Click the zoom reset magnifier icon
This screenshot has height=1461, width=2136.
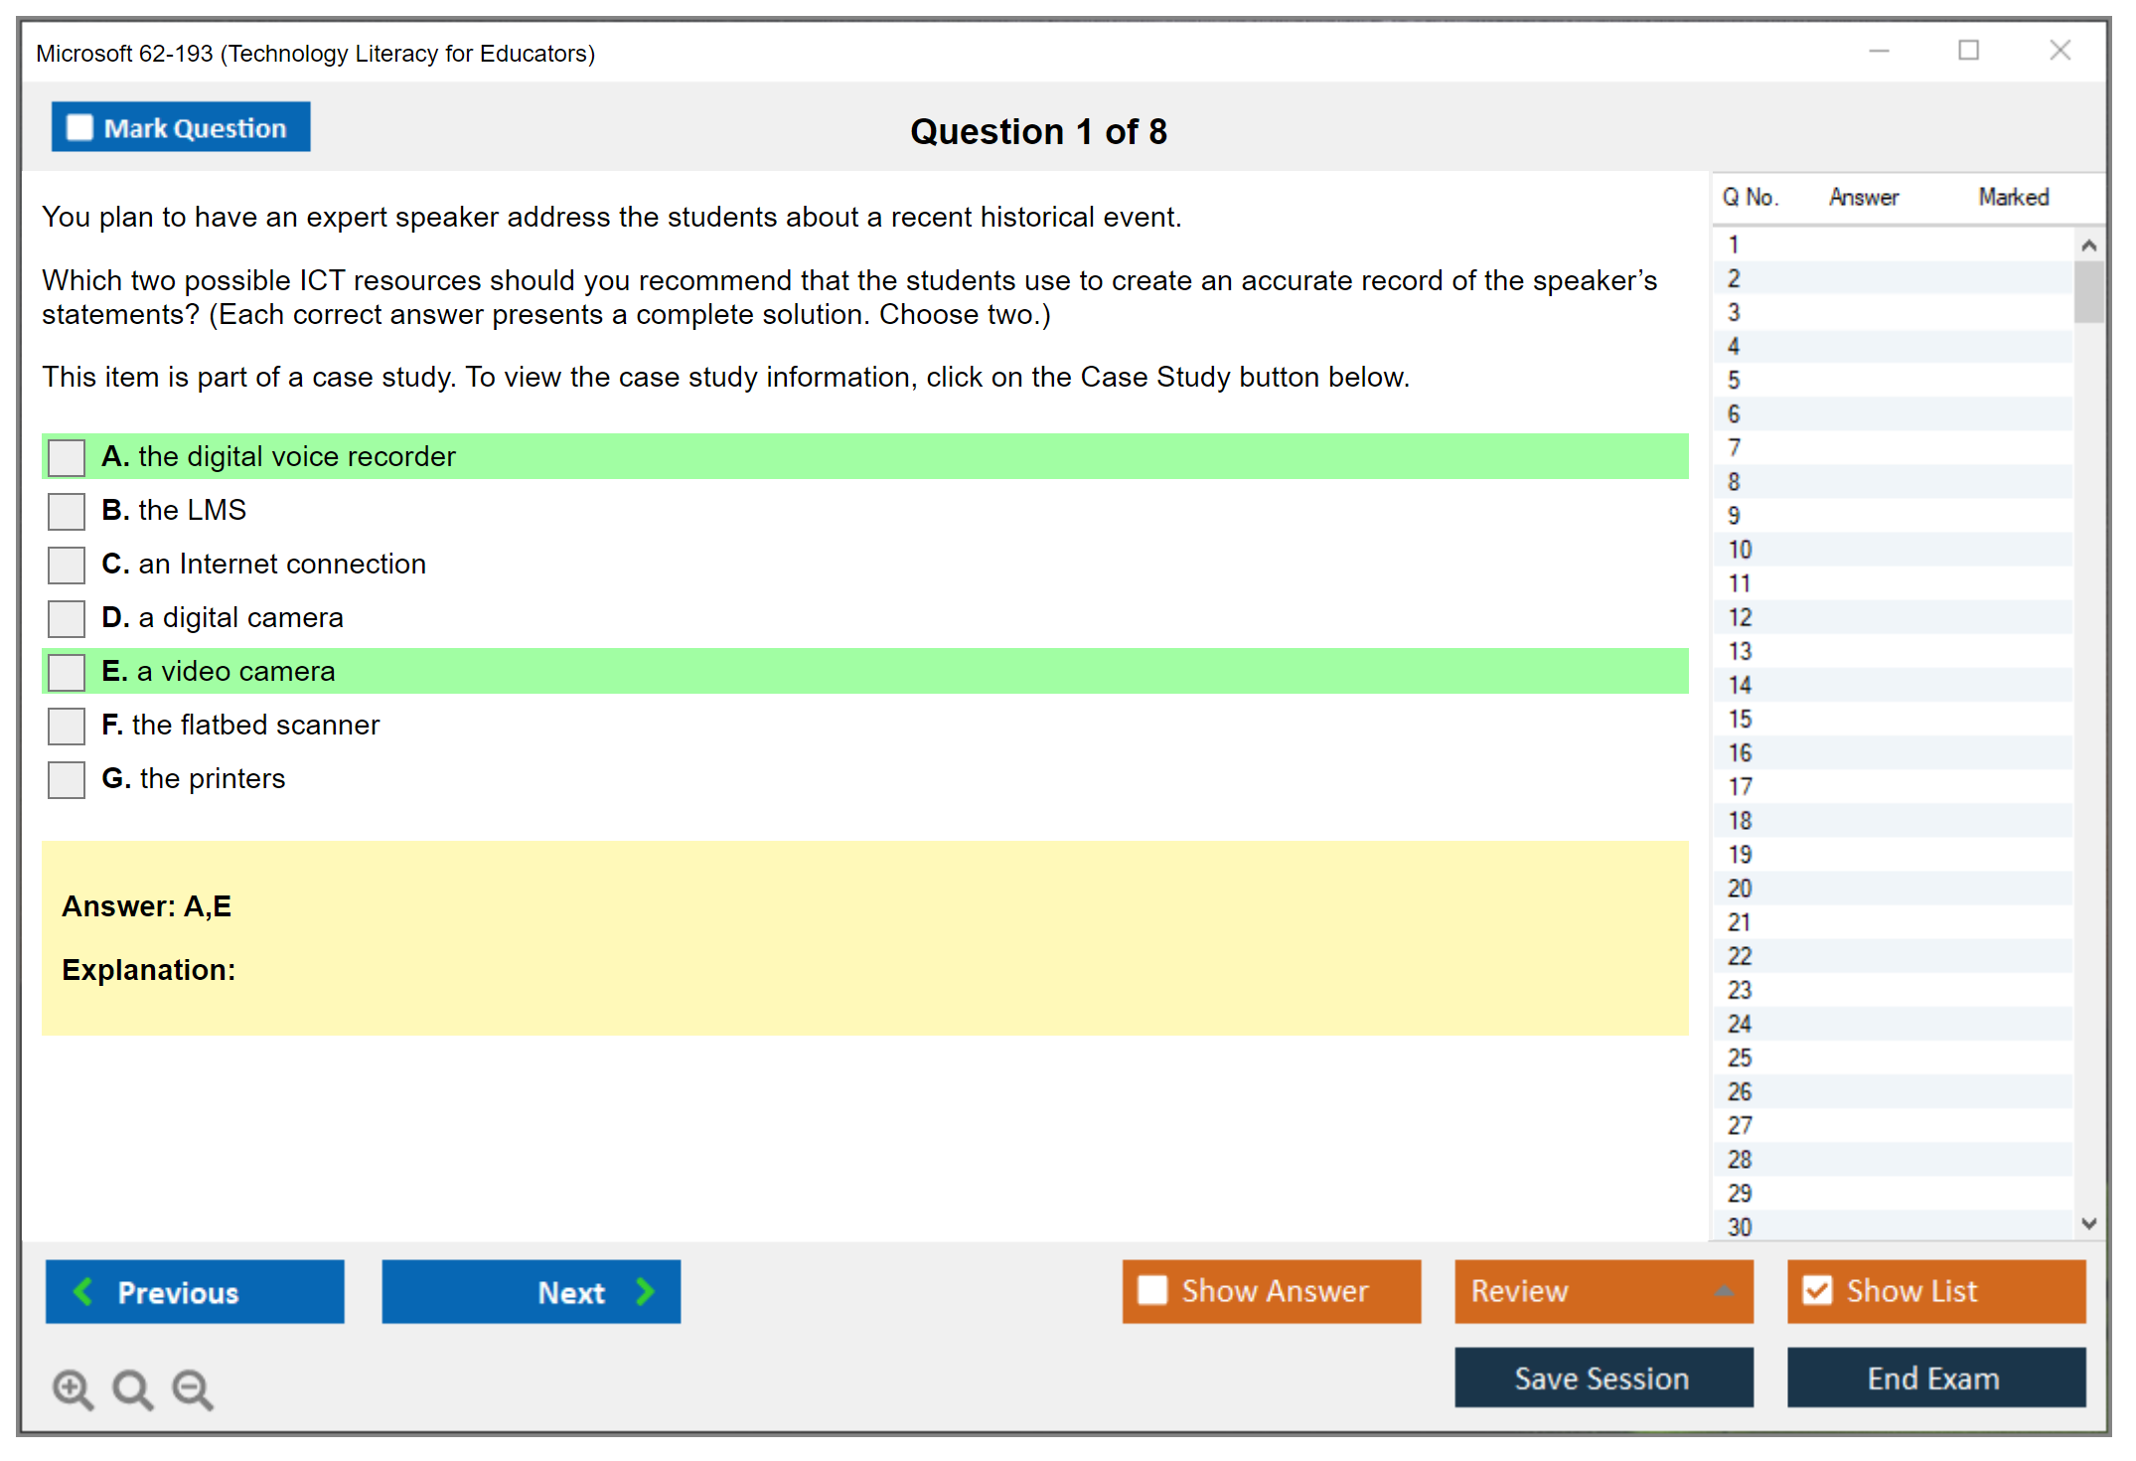point(132,1388)
